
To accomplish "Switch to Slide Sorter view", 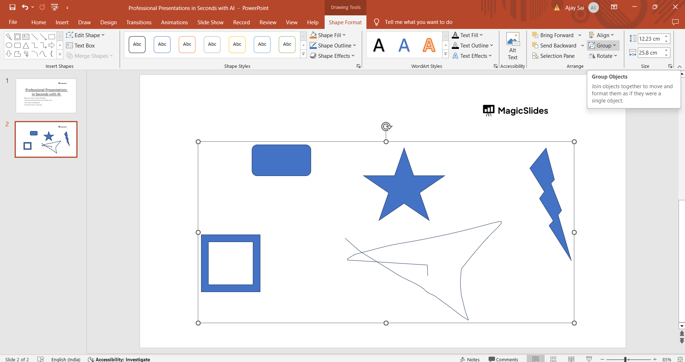I will 553,359.
